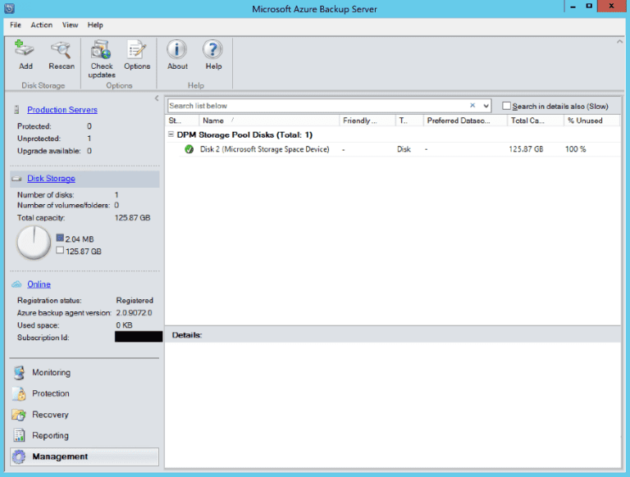Click the Add disk storage icon
630x477 pixels.
pos(25,49)
